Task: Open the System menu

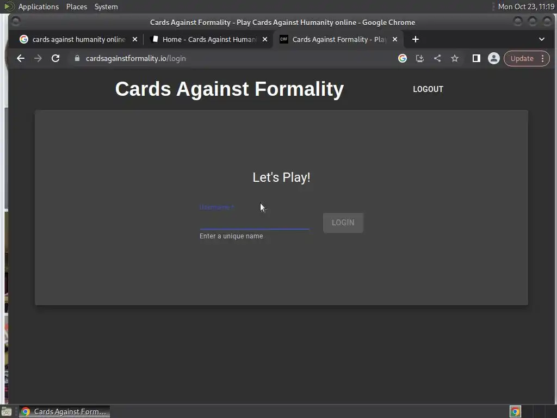Action: (106, 7)
